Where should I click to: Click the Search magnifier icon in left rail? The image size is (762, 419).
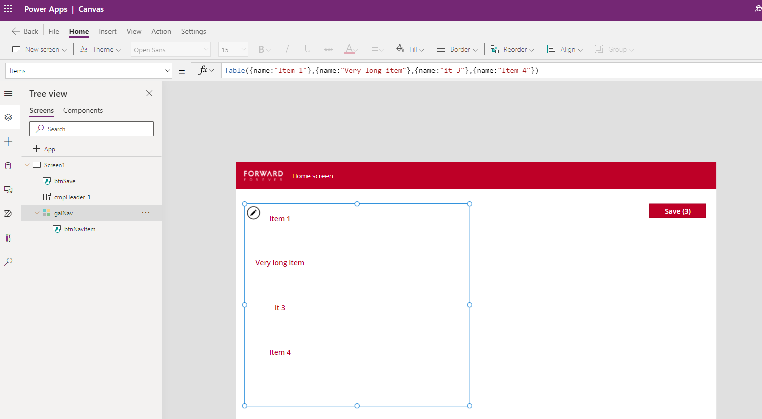[8, 262]
